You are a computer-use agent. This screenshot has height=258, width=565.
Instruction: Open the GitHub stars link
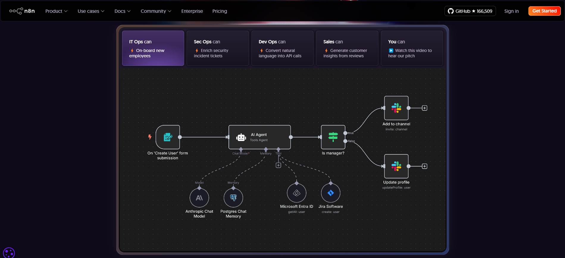coord(470,11)
